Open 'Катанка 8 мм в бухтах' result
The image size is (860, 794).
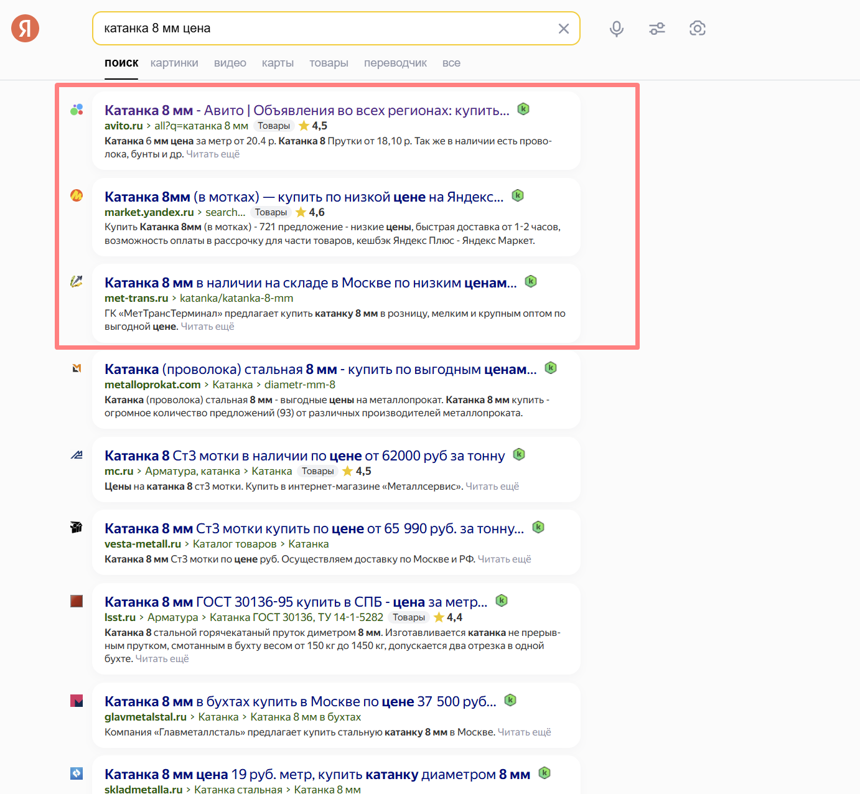[x=301, y=701]
